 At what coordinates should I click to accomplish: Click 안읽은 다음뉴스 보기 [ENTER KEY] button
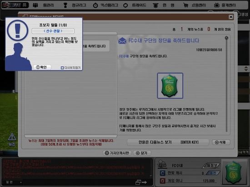pyautogui.click(x=168, y=142)
